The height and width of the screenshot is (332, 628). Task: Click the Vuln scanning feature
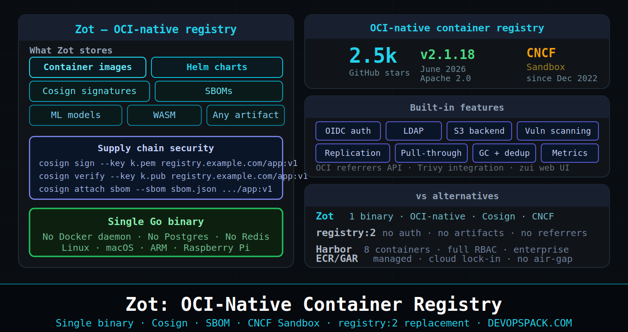pyautogui.click(x=558, y=131)
